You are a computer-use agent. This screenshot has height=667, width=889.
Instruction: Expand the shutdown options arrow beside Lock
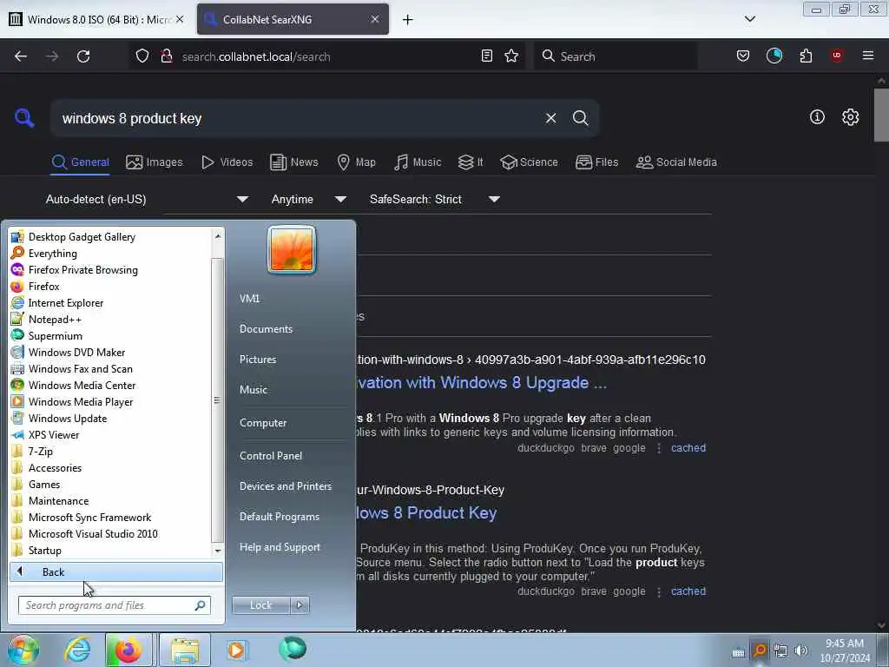(300, 605)
